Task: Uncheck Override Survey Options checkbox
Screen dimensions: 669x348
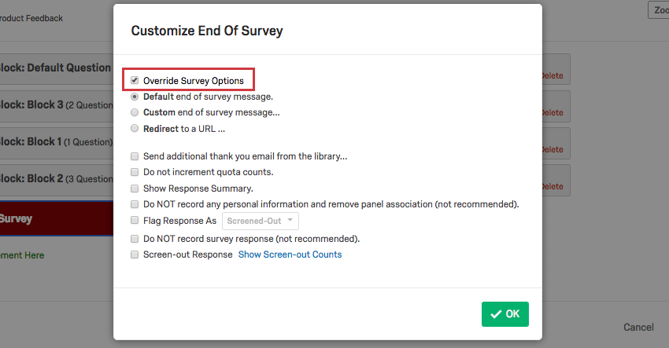Action: coord(135,80)
